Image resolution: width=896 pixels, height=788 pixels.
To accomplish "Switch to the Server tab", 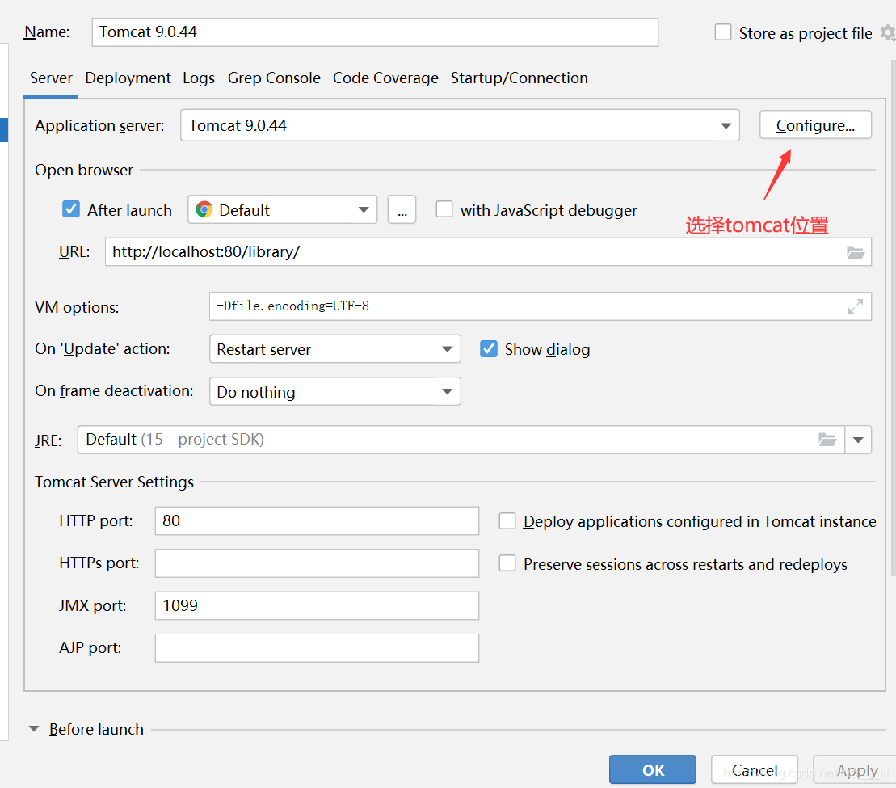I will pos(51,78).
